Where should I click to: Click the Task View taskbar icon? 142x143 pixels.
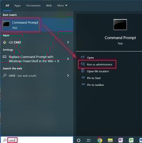pyautogui.click(x=89, y=140)
